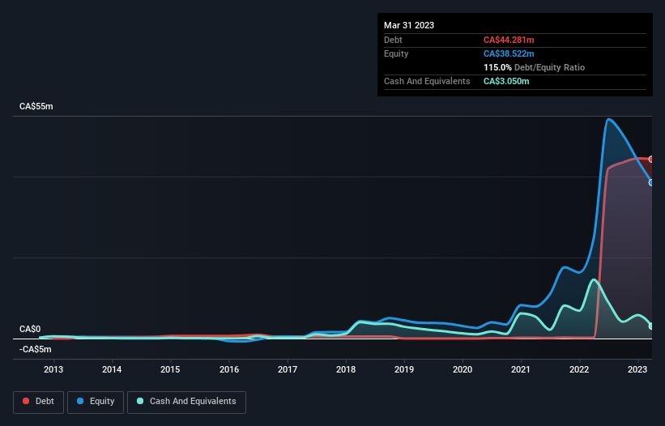Click the 2014 x-axis label
This screenshot has height=426, width=665.
point(112,369)
